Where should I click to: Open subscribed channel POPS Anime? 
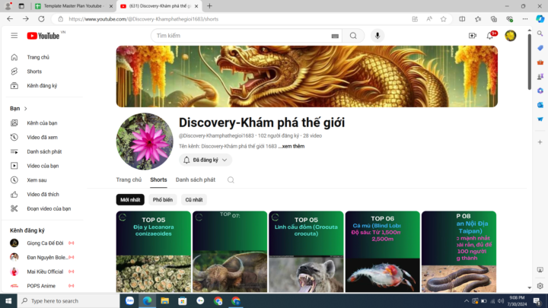42,286
